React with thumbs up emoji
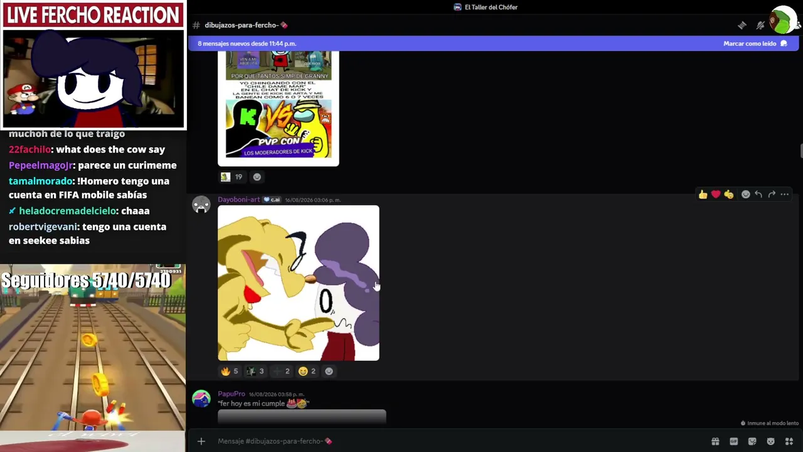The height and width of the screenshot is (452, 803). point(703,195)
